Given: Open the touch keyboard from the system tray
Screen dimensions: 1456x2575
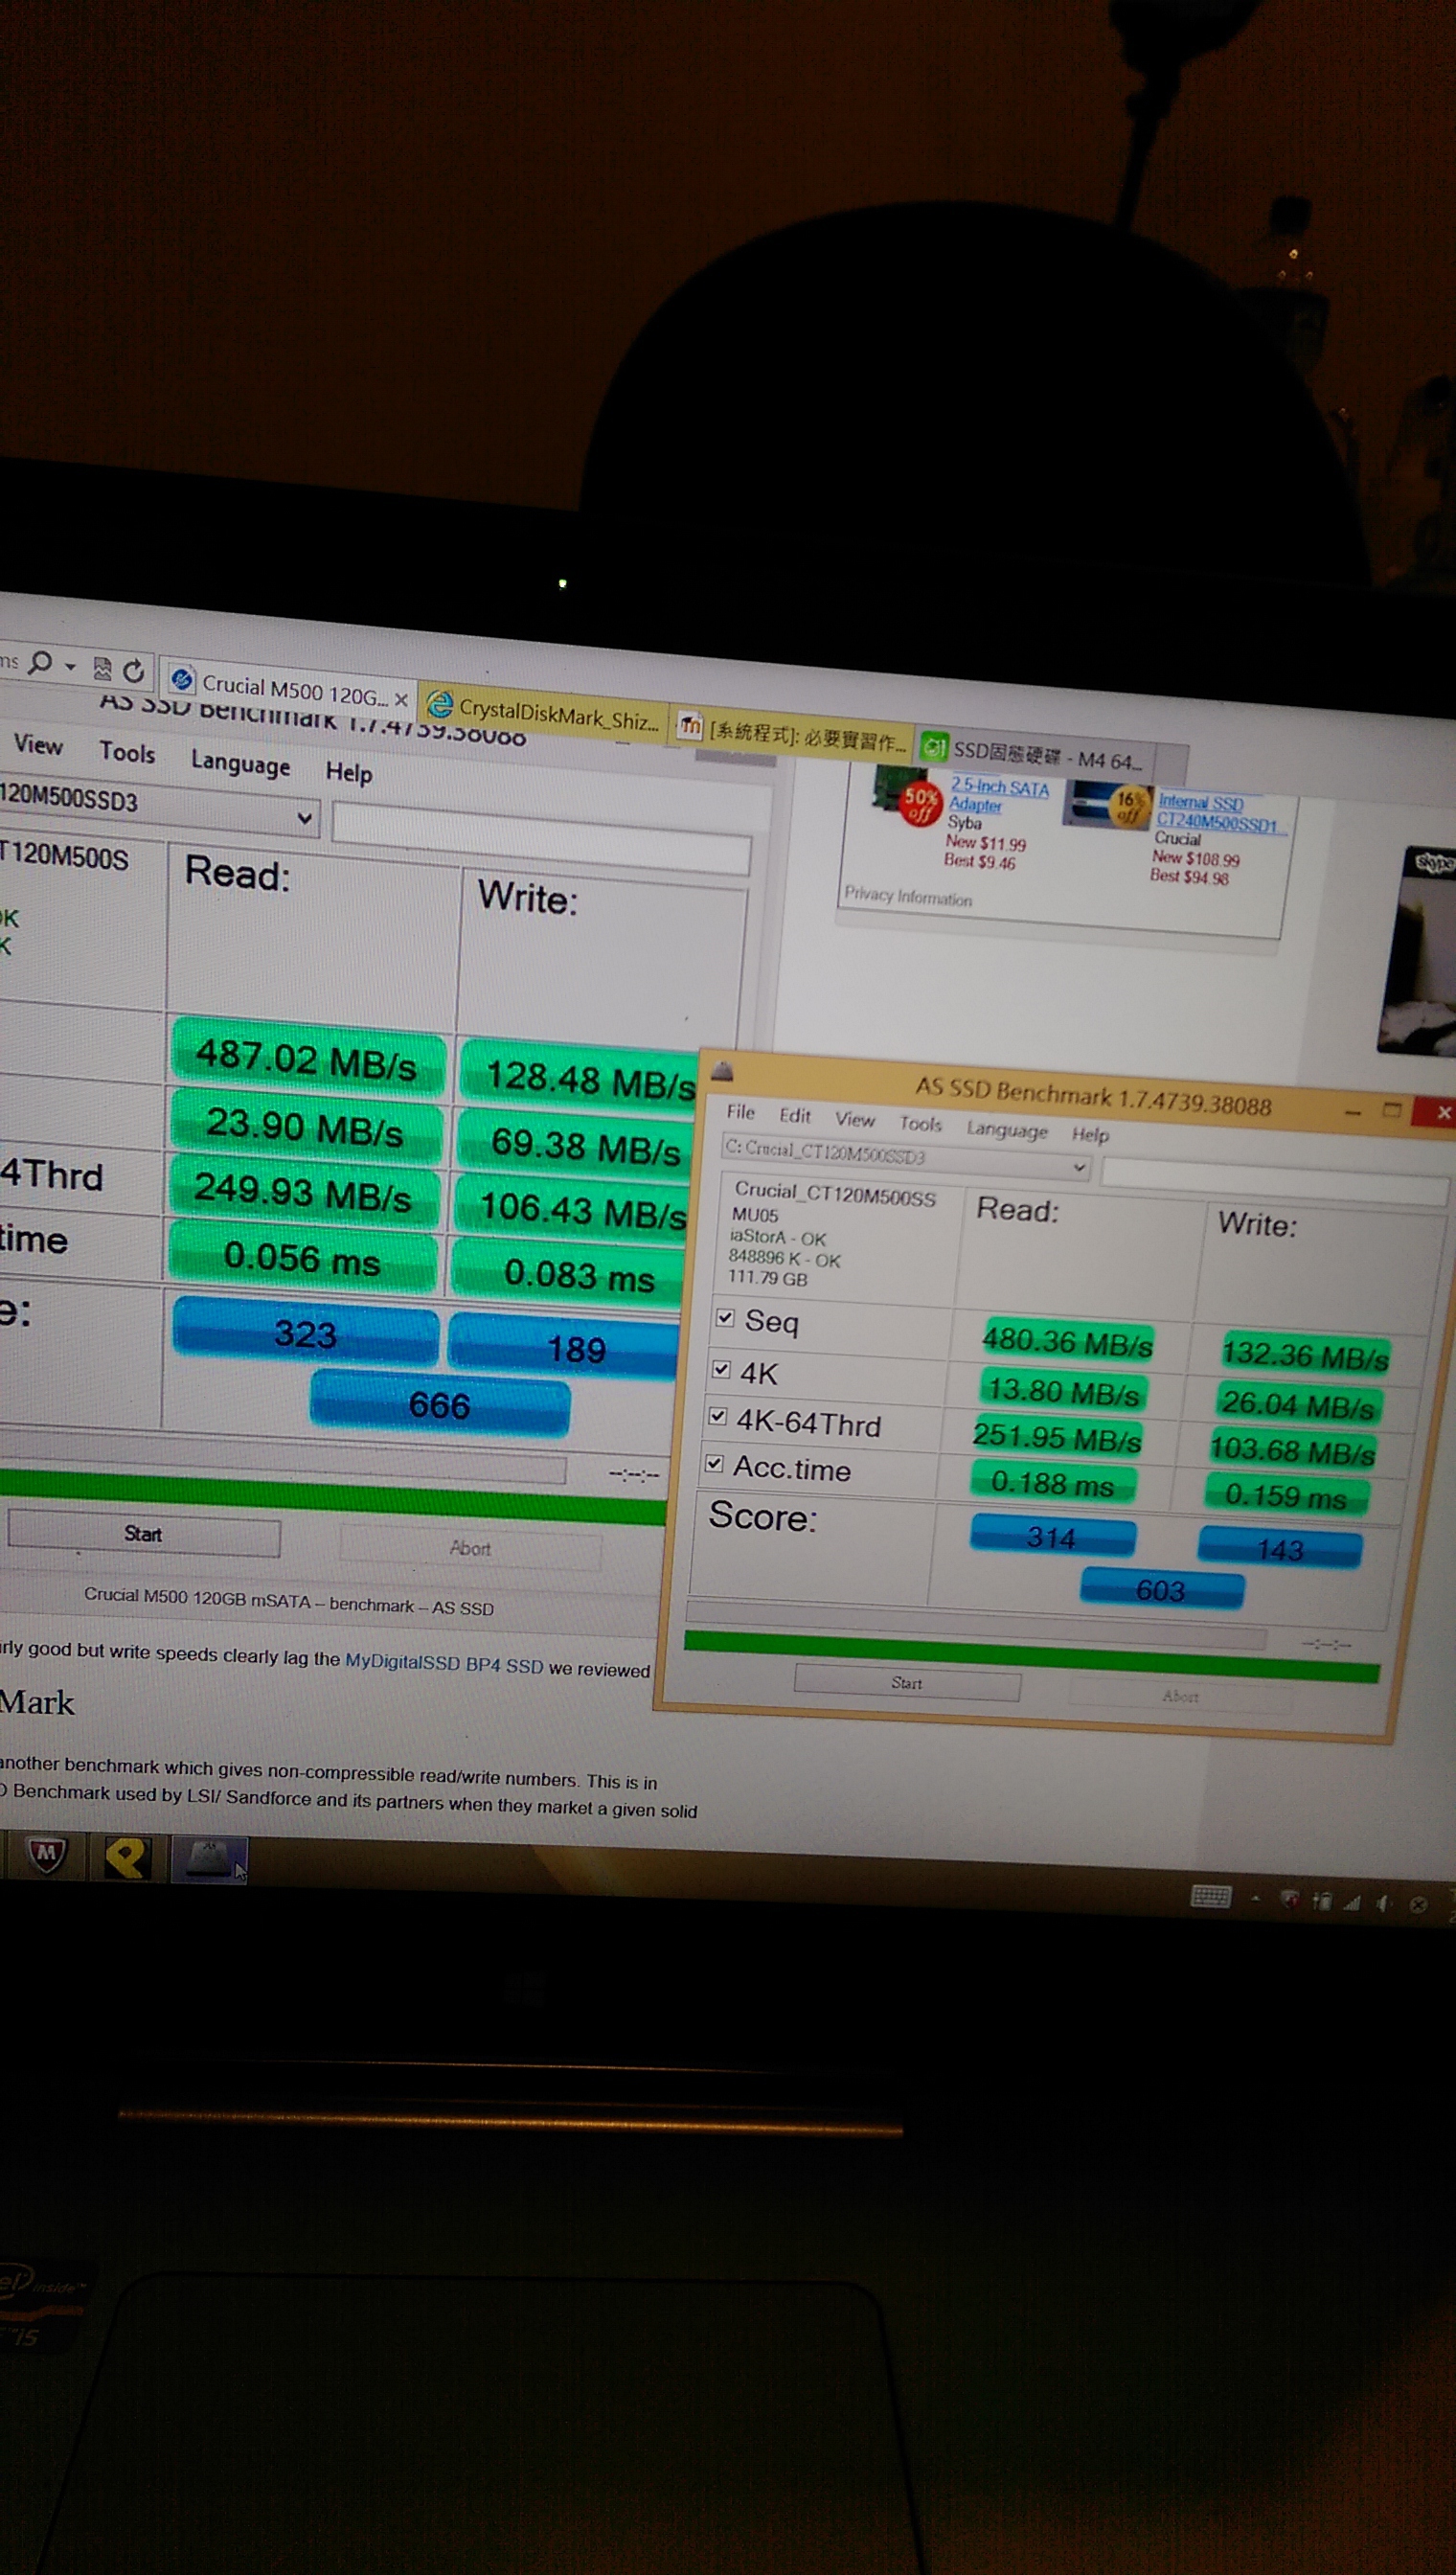Looking at the screenshot, I should [x=1210, y=1895].
